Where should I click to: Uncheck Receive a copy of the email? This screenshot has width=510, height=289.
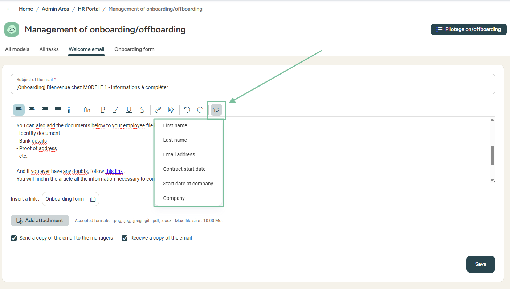click(125, 238)
